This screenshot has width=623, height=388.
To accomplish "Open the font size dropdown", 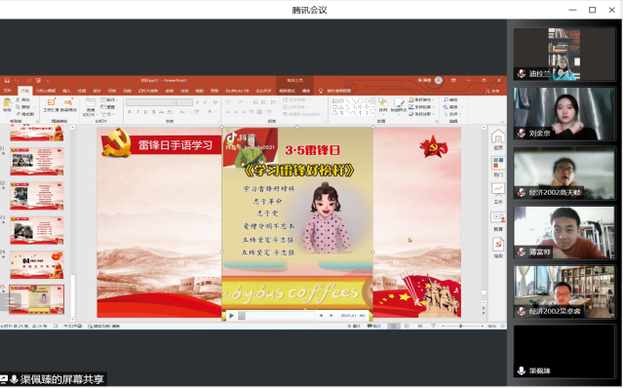I will 184,102.
